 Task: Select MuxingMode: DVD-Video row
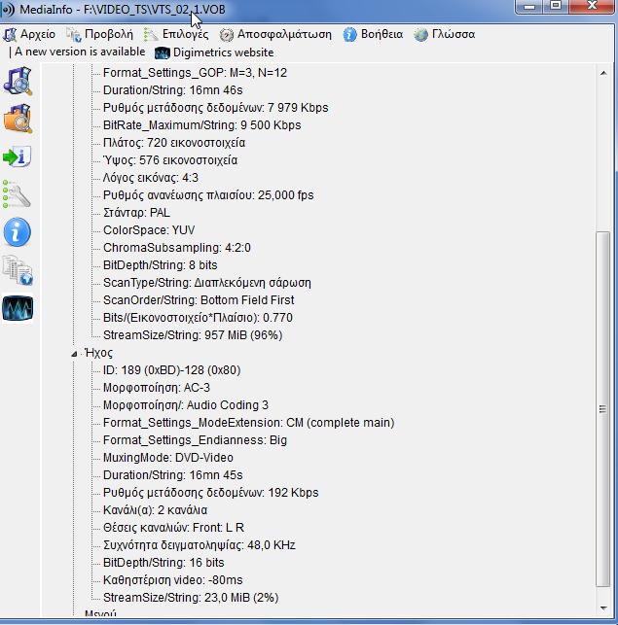[x=168, y=458]
